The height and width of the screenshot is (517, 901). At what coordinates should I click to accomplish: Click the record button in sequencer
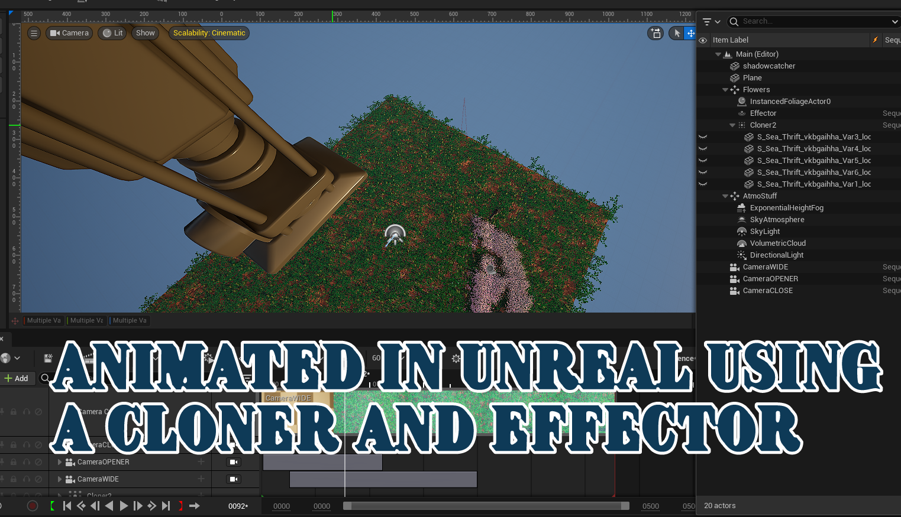coord(33,506)
